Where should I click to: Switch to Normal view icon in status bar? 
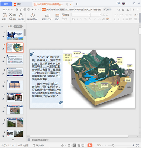(74, 145)
